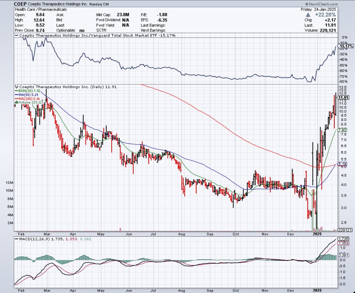The height and width of the screenshot is (293, 355).
Task: Click the Next Earnings label
Action: pyautogui.click(x=154, y=30)
